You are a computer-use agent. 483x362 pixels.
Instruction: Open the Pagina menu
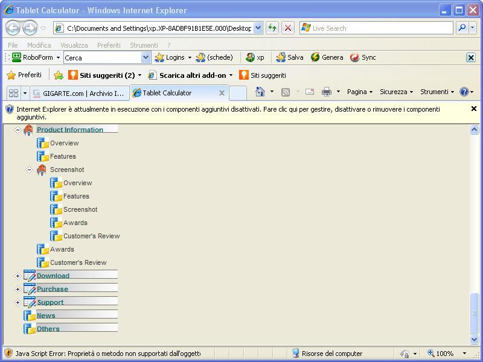[x=359, y=92]
